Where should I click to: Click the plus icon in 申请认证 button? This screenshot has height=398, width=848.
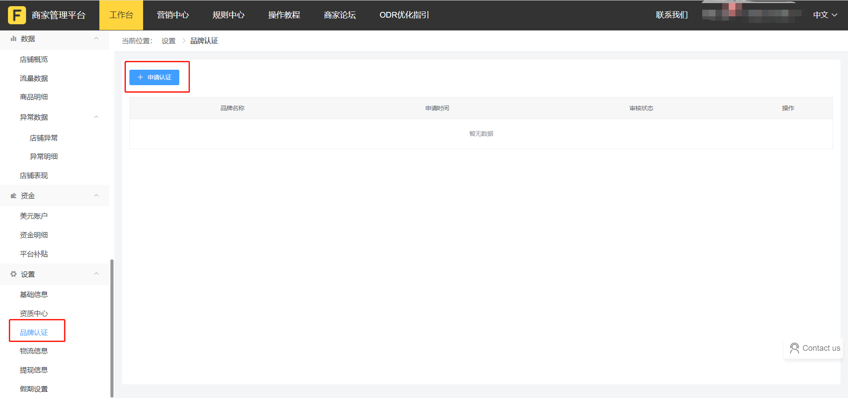140,77
